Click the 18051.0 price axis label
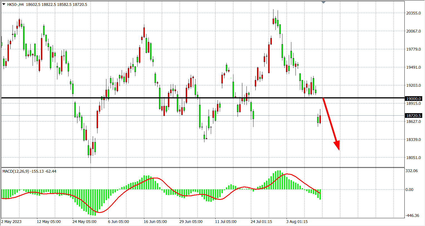 [x=413, y=158]
